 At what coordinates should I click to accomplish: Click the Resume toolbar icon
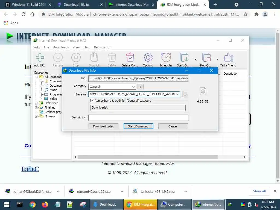coord(58,57)
